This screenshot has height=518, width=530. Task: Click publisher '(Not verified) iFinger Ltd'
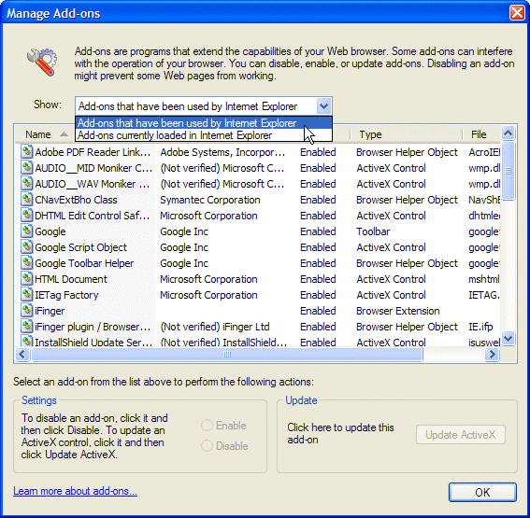click(215, 327)
